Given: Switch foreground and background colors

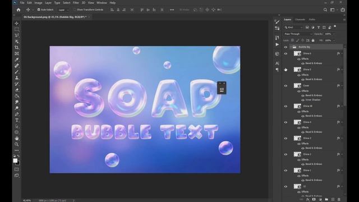Looking at the screenshot, I should click(19, 156).
